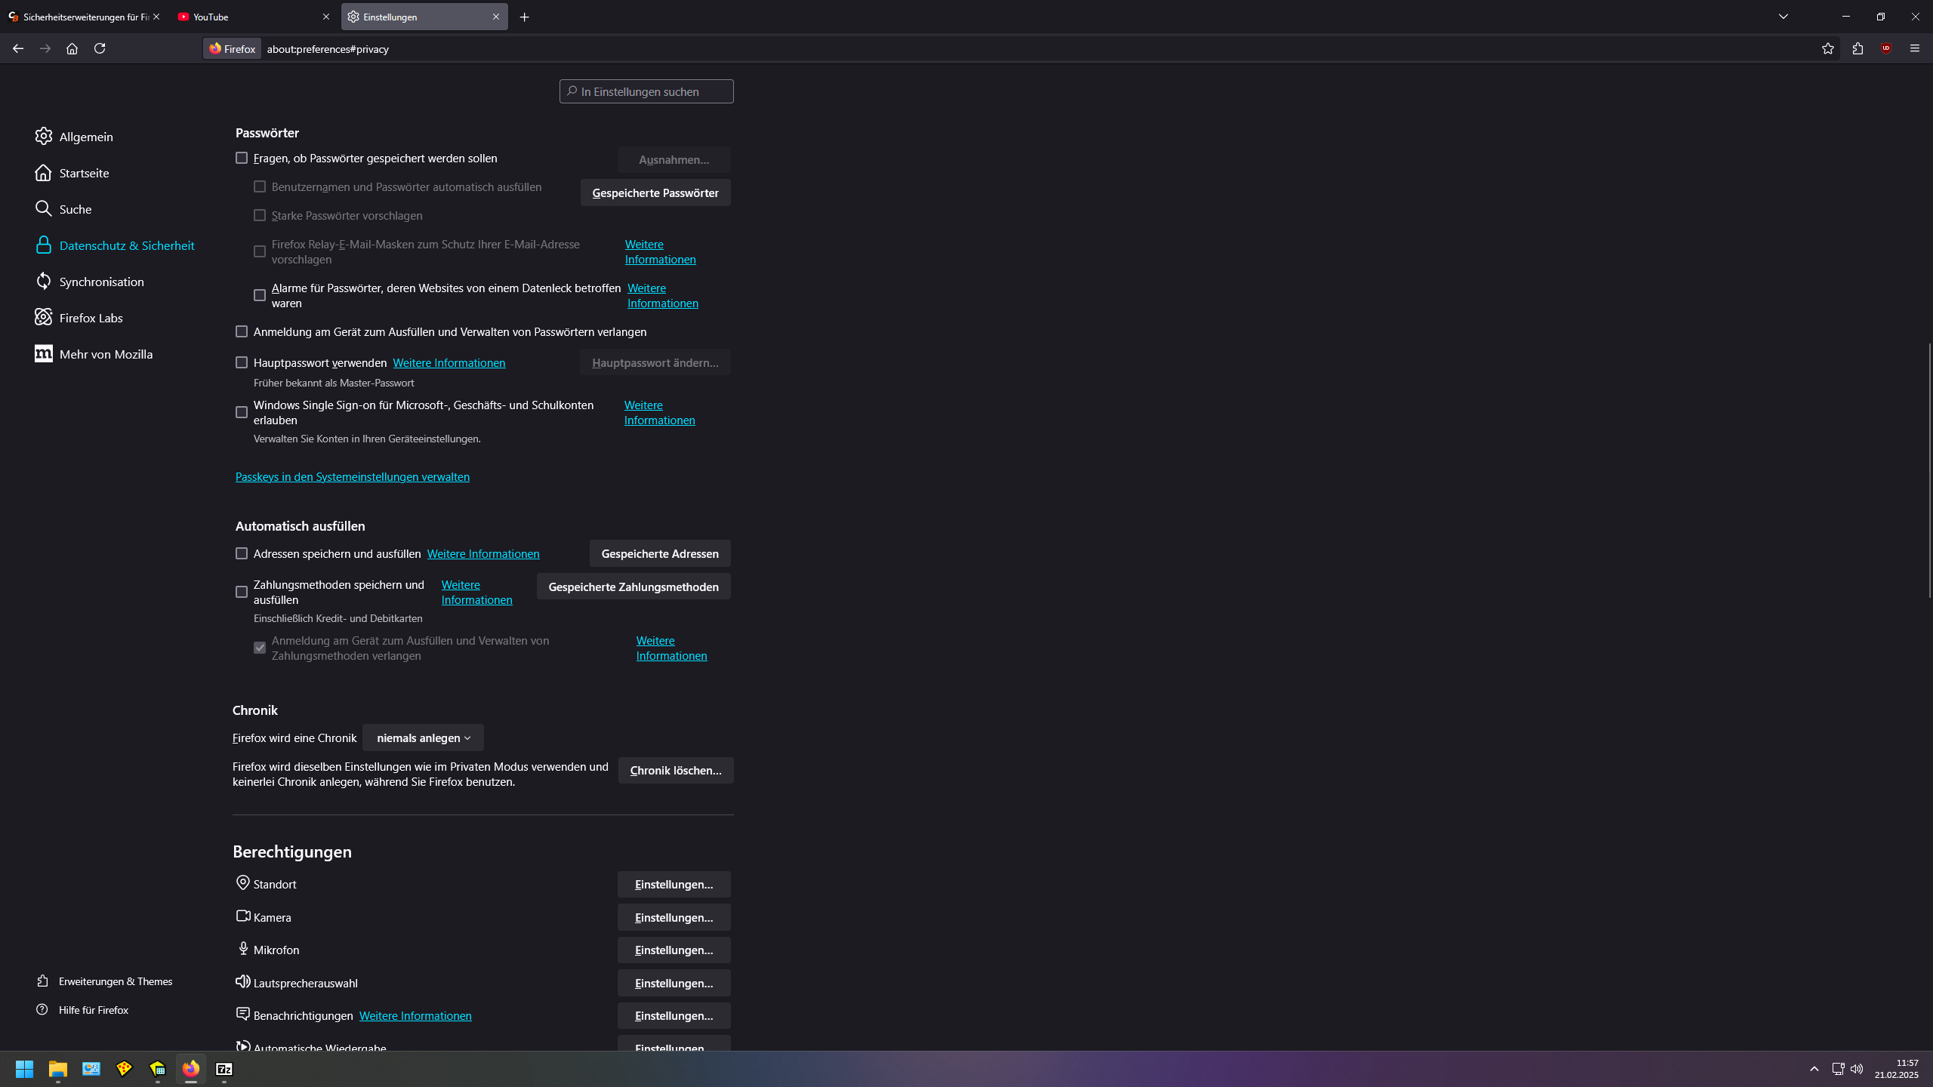Screen dimensions: 1933x1087
Task: Enable 'Hauptpasswort verwenden'
Action: [242, 362]
